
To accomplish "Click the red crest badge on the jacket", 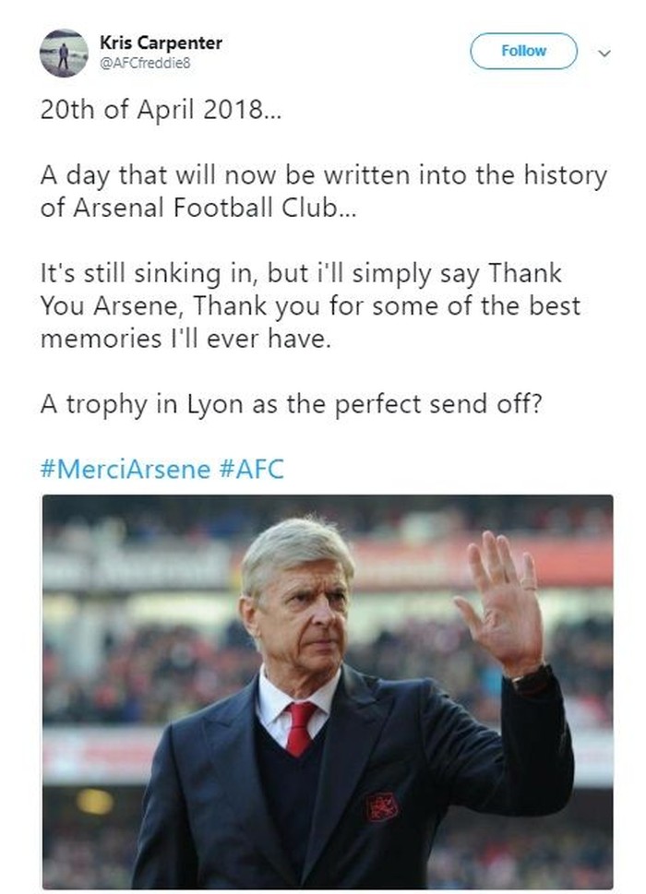I will click(x=380, y=806).
